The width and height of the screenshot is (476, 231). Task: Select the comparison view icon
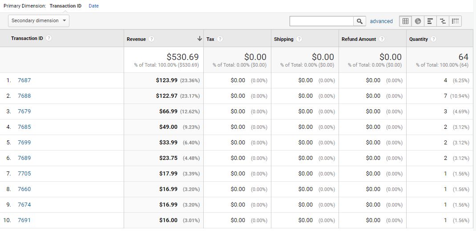click(x=443, y=21)
